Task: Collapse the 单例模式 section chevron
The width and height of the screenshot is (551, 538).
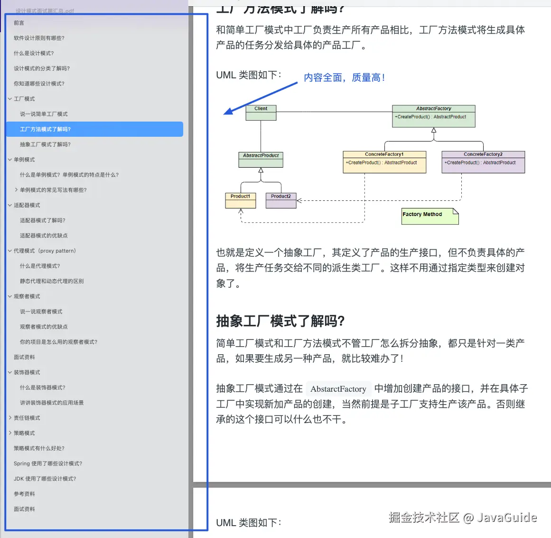Action: click(x=9, y=160)
